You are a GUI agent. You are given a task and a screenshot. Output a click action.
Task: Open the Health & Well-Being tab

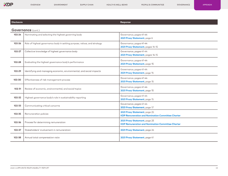(117, 5)
